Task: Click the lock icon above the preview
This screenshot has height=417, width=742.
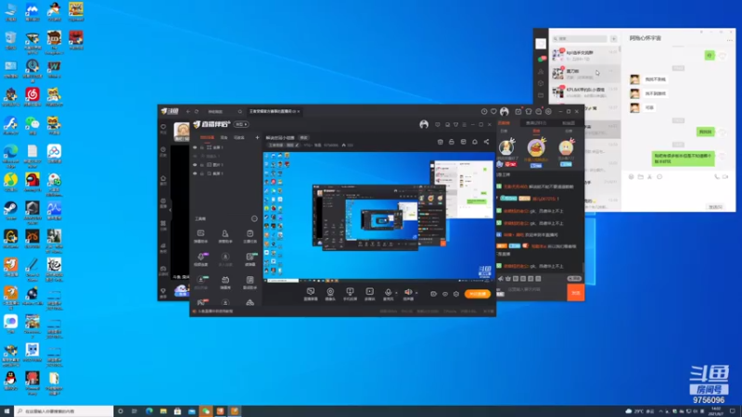Action: click(x=452, y=142)
